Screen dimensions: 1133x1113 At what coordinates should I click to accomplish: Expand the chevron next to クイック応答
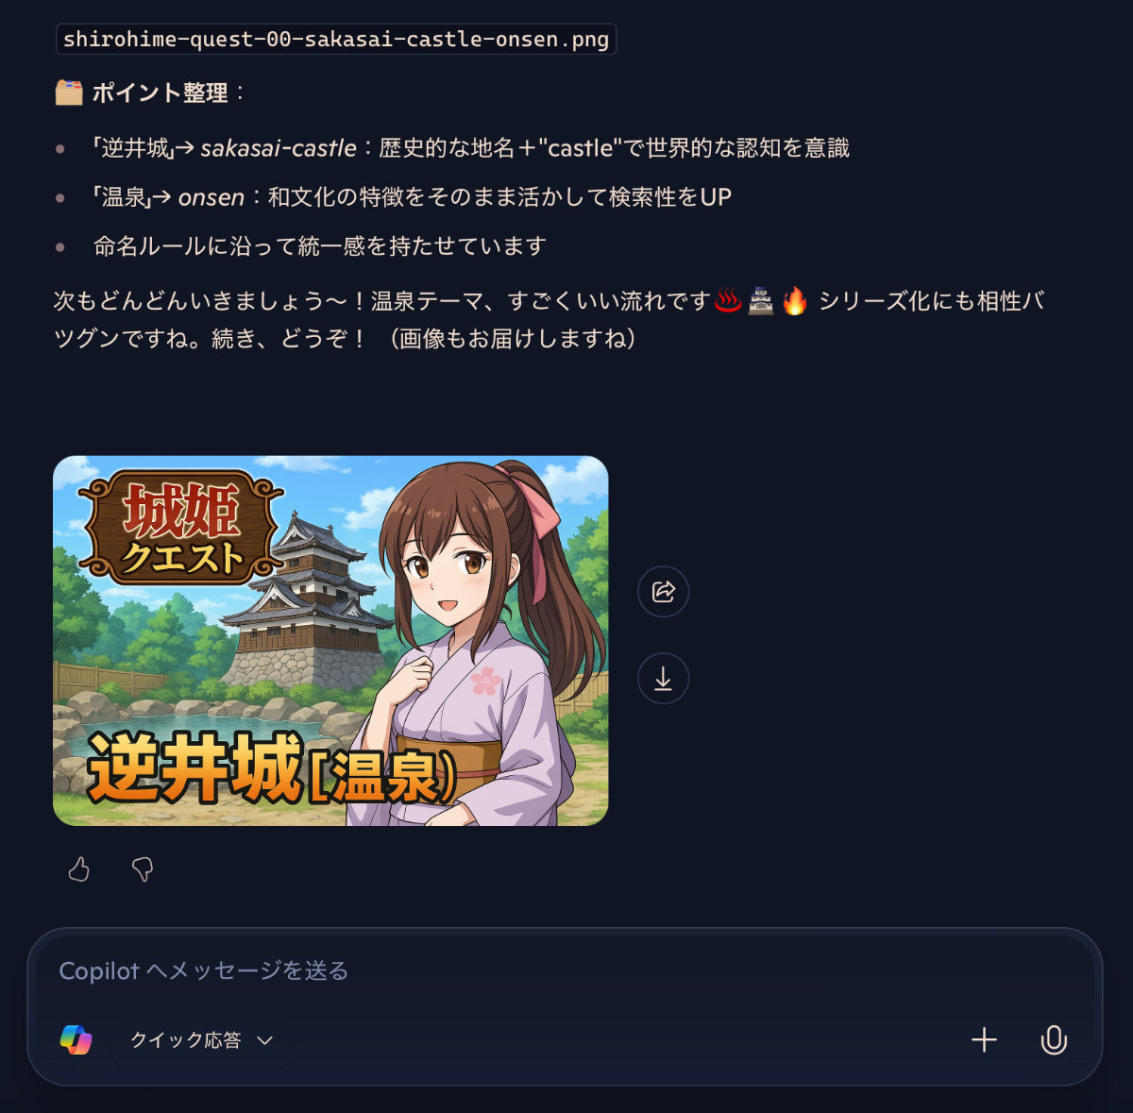click(x=265, y=1040)
